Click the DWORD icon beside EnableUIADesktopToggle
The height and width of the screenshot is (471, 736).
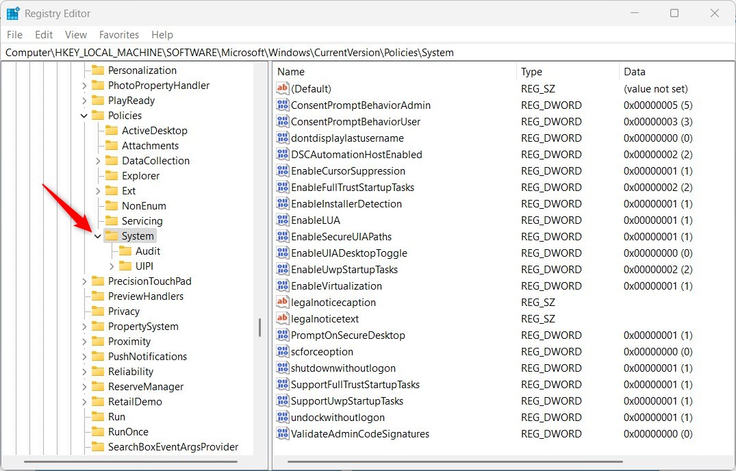pos(282,253)
